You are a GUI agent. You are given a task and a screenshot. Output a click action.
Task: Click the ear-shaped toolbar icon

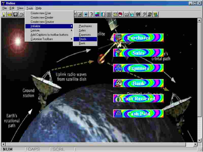coord(91,14)
